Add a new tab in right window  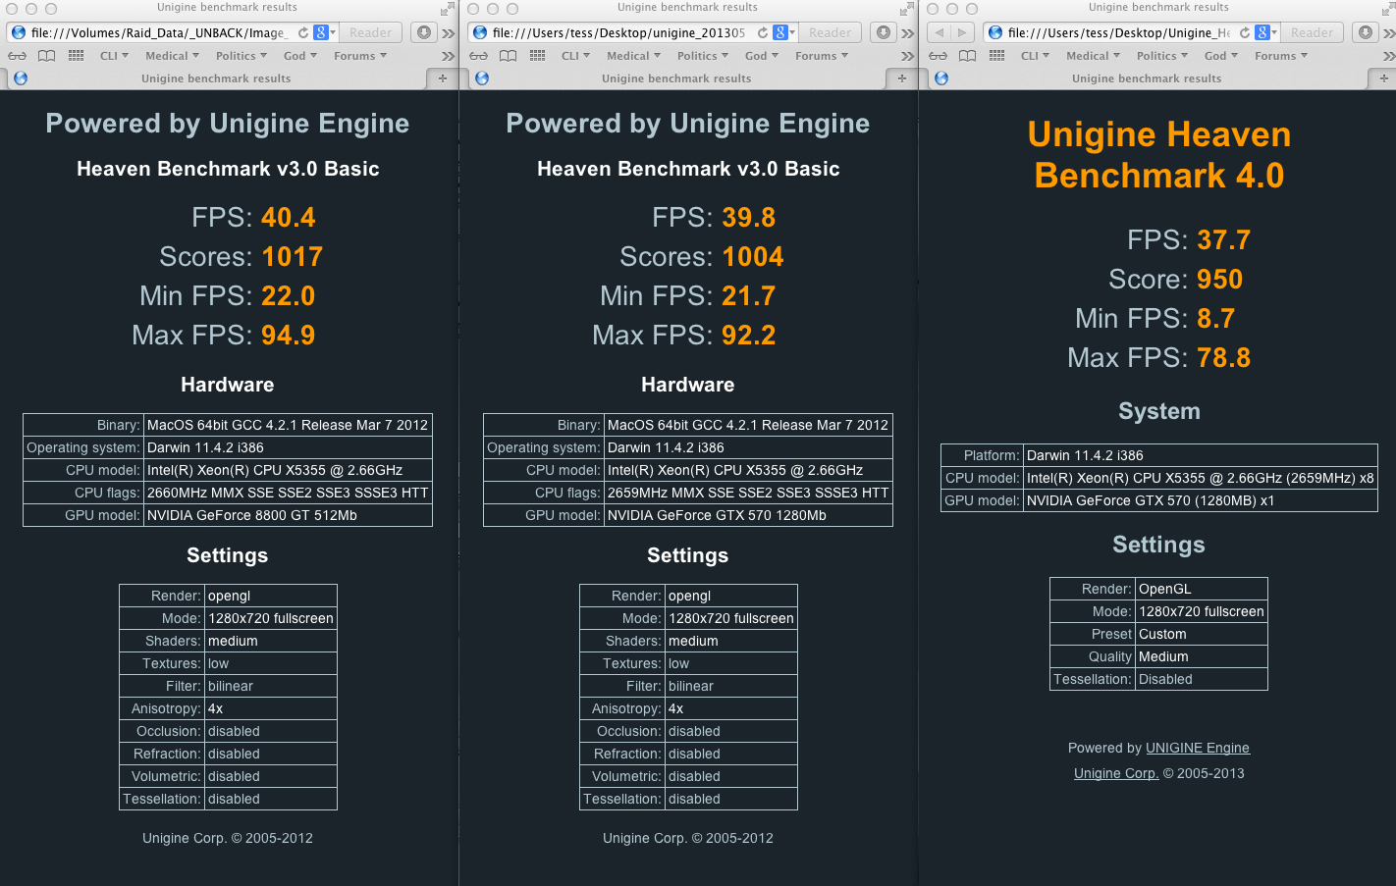pyautogui.click(x=1383, y=78)
